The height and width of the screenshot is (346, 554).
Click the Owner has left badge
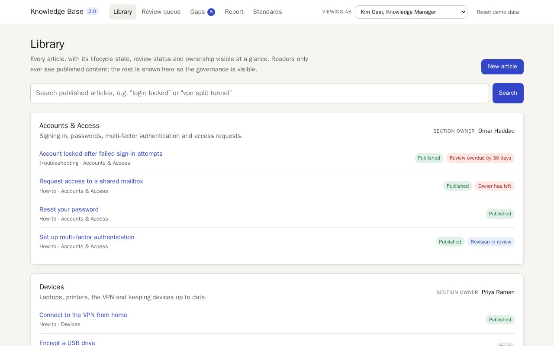pos(495,186)
